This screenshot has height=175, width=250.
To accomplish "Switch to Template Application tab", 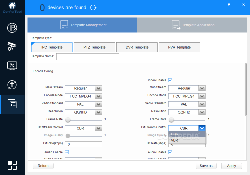I will click(x=192, y=25).
